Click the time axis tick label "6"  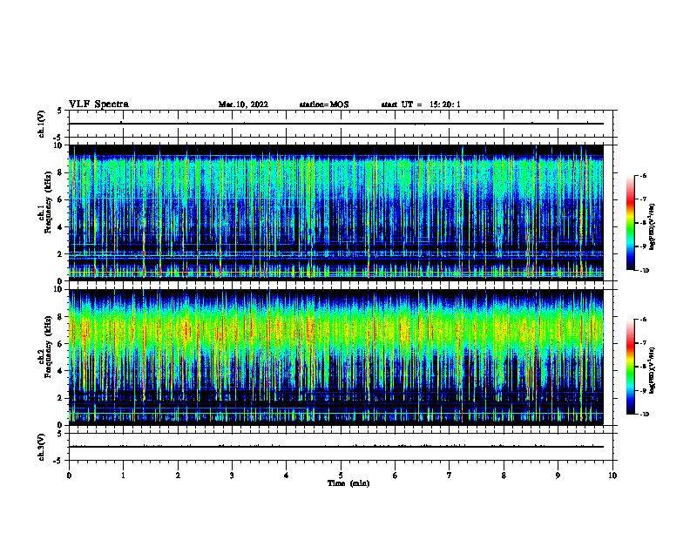[x=395, y=476]
